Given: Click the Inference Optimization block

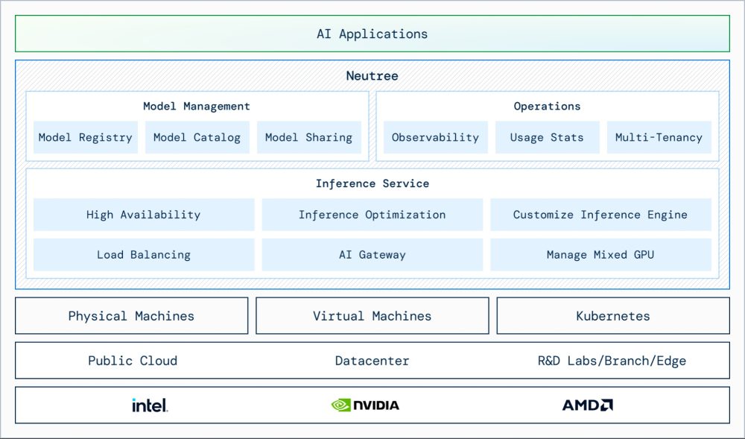Looking at the screenshot, I should tap(372, 215).
